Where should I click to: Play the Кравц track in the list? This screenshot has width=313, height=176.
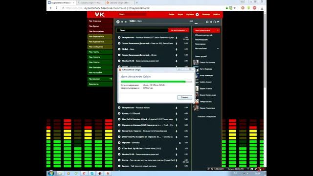[119, 113]
